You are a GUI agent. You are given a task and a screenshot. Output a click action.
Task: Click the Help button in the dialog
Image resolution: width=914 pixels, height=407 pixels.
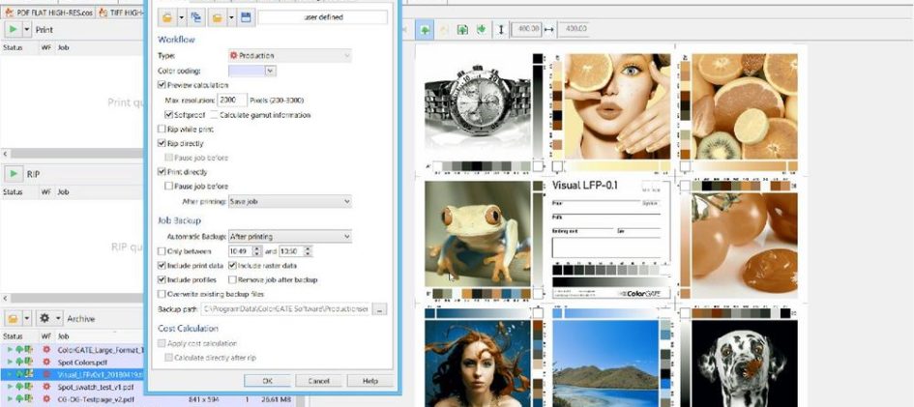pyautogui.click(x=370, y=381)
